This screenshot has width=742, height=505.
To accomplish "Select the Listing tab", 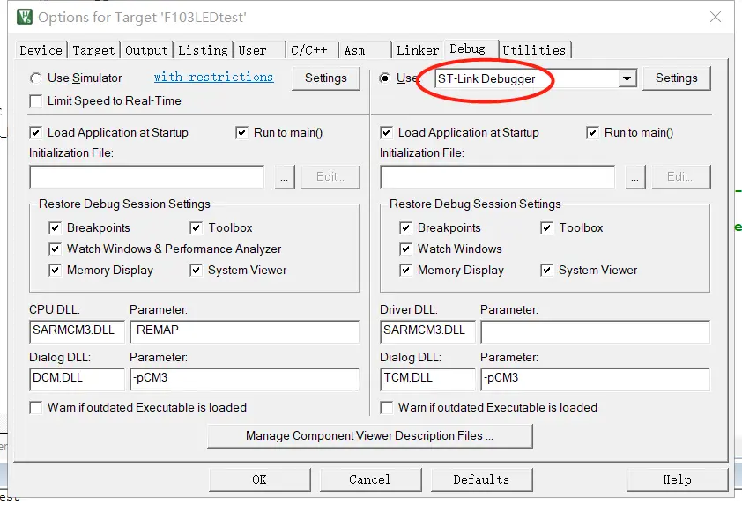I will [x=203, y=50].
